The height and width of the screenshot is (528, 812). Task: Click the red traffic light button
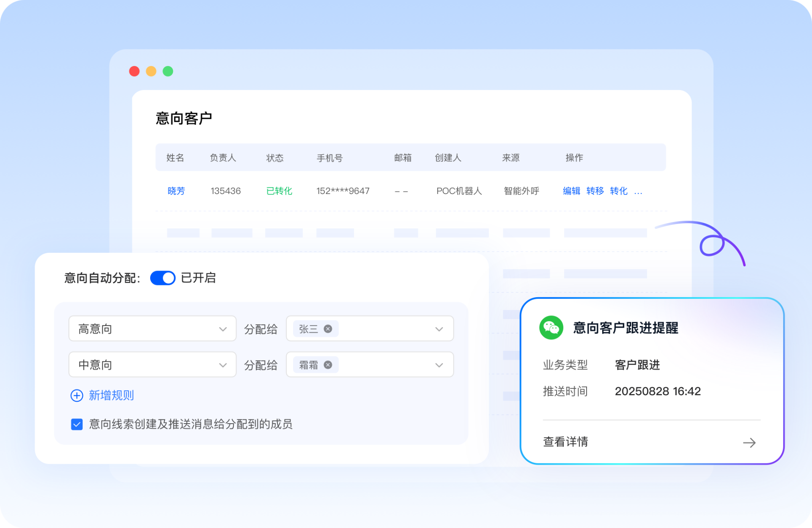pyautogui.click(x=134, y=71)
